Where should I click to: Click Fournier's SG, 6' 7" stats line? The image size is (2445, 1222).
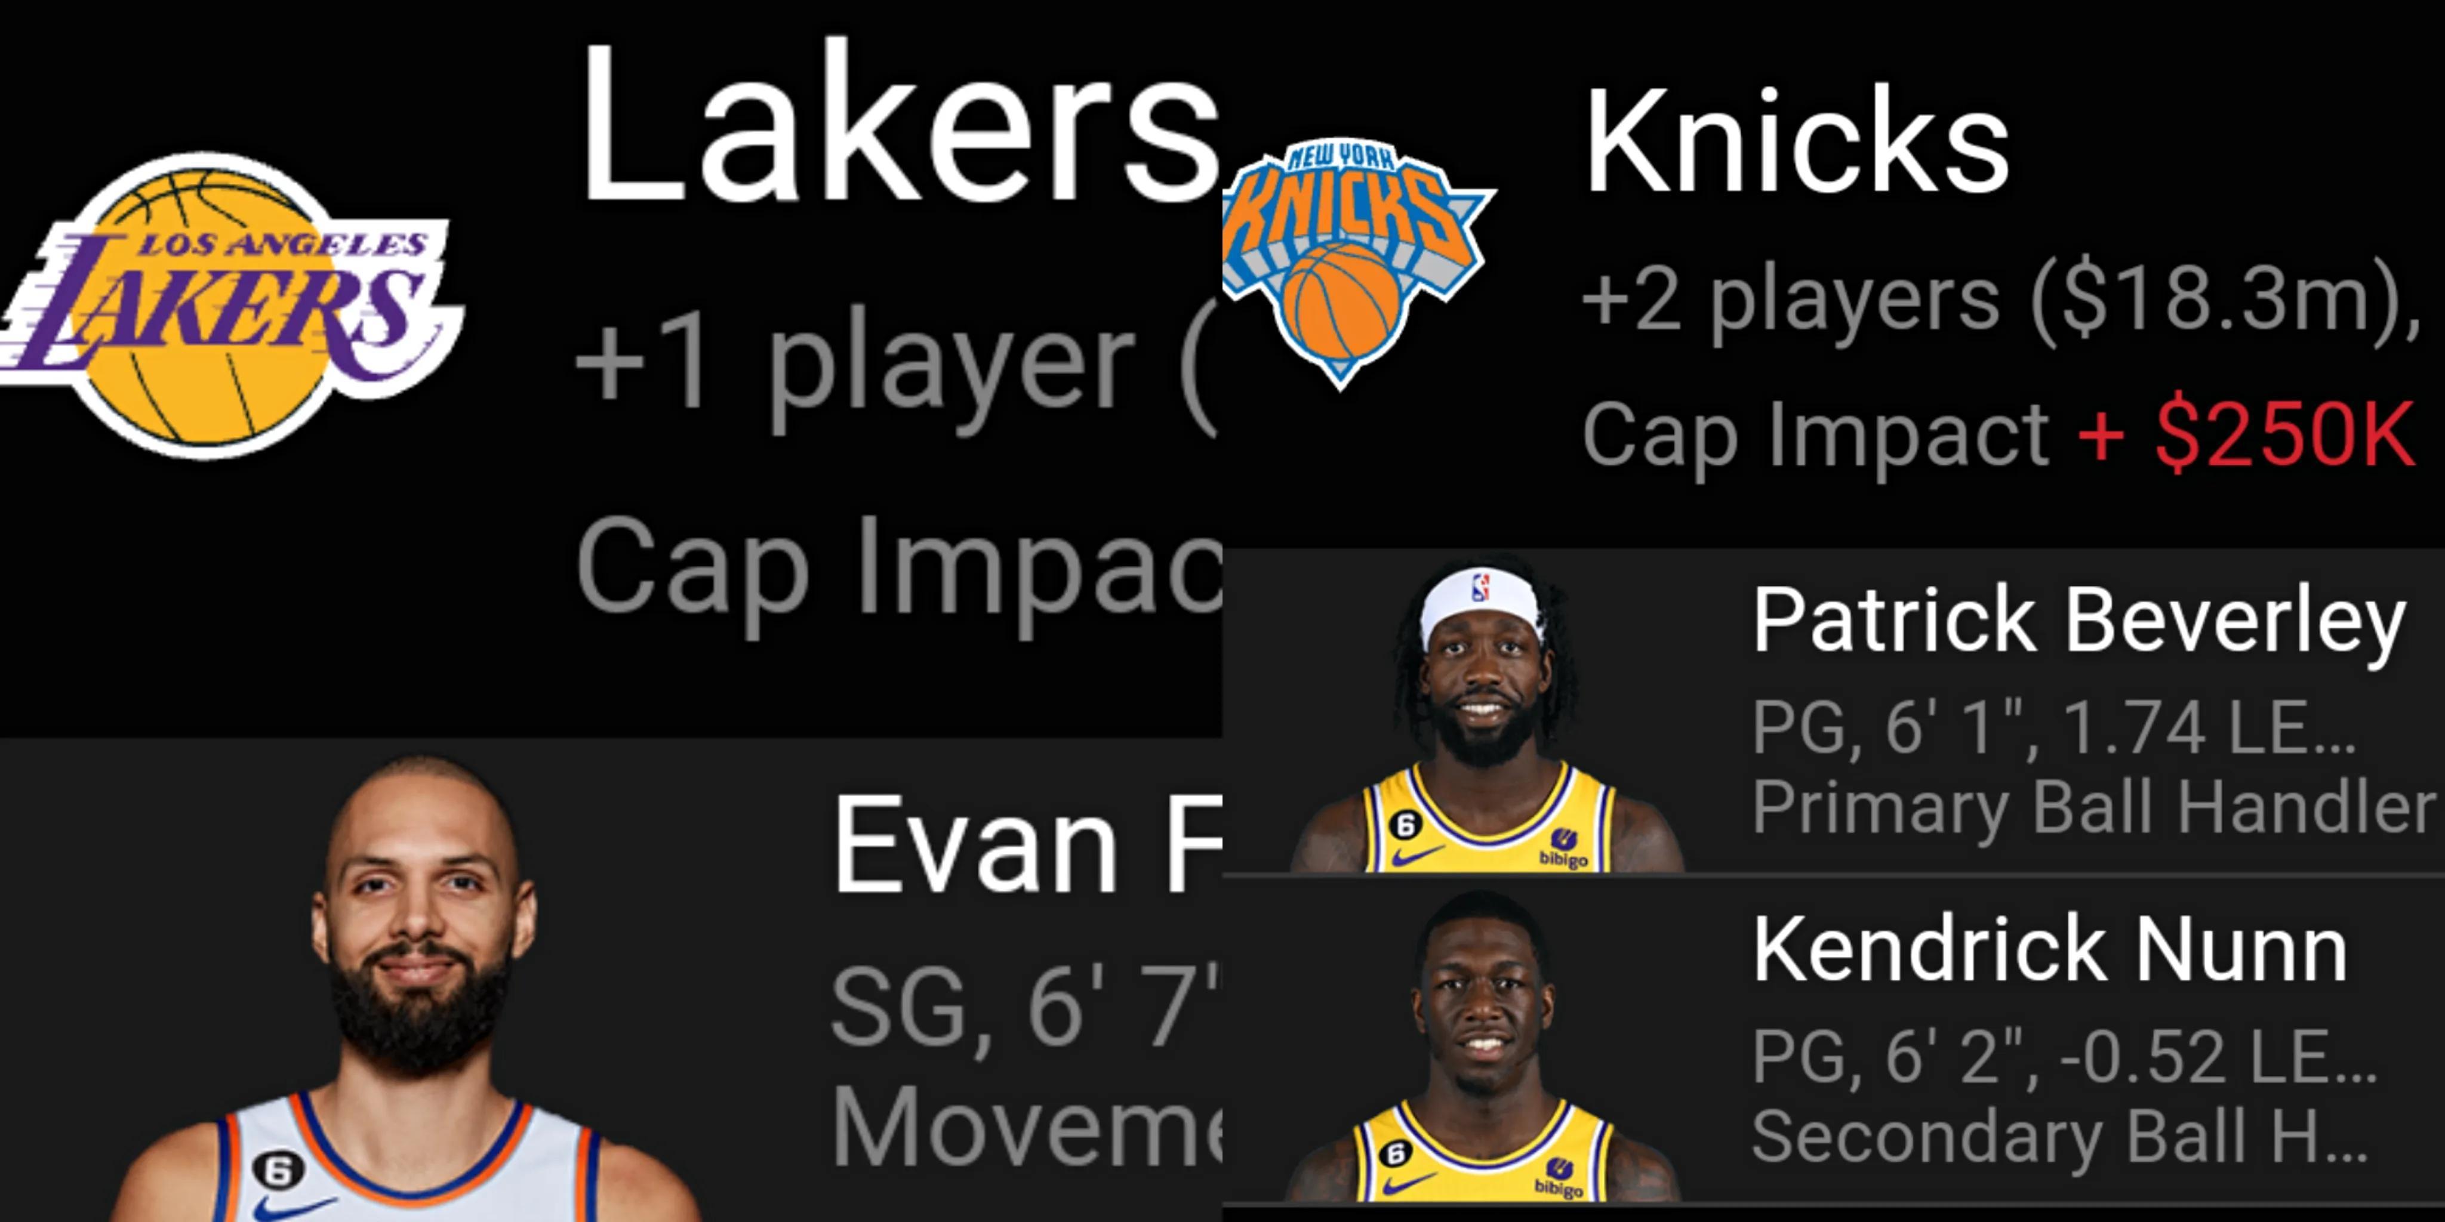coord(1025,1005)
